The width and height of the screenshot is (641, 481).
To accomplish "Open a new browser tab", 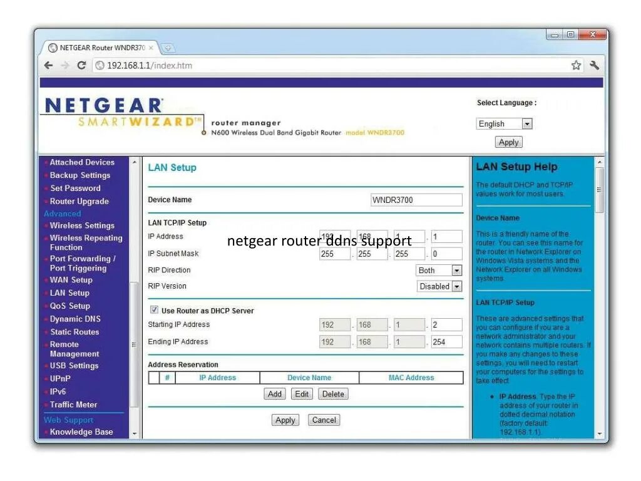I will pyautogui.click(x=168, y=48).
